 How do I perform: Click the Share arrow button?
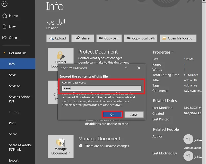pyautogui.click(x=82, y=38)
